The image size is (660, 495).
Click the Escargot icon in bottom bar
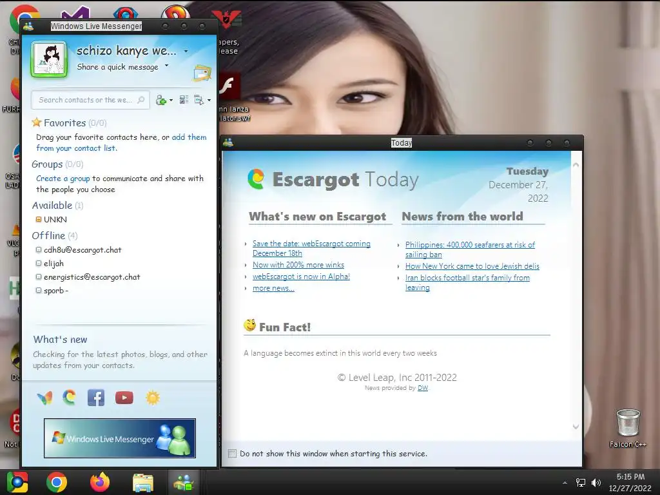tap(70, 397)
